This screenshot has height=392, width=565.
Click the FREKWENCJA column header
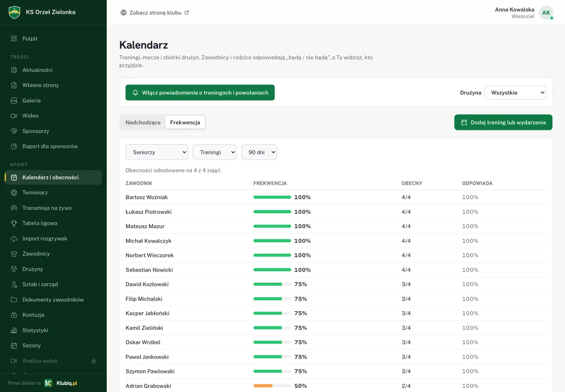[270, 183]
